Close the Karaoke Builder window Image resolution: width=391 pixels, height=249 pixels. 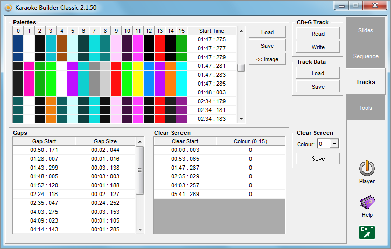coord(375,6)
